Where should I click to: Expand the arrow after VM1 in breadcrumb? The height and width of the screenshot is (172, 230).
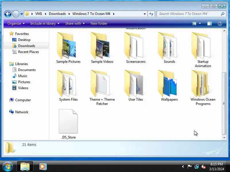(x=46, y=14)
